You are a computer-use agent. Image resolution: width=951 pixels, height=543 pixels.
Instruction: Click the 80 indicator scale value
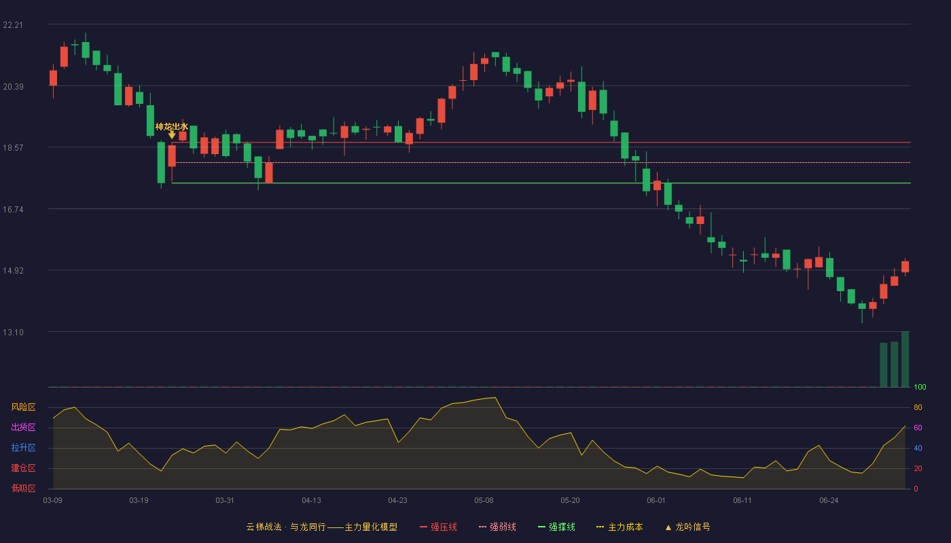tap(918, 407)
